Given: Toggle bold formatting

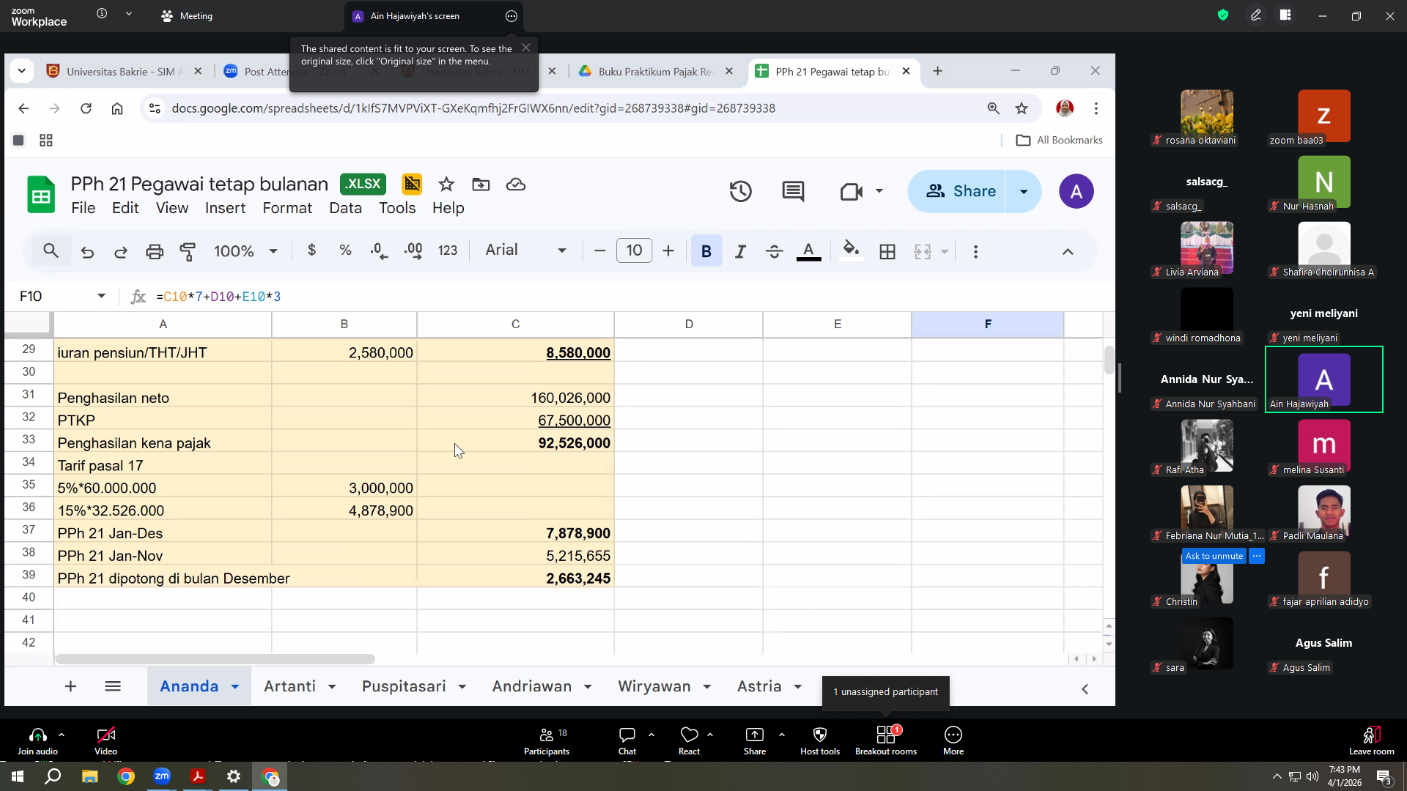Looking at the screenshot, I should click(706, 251).
